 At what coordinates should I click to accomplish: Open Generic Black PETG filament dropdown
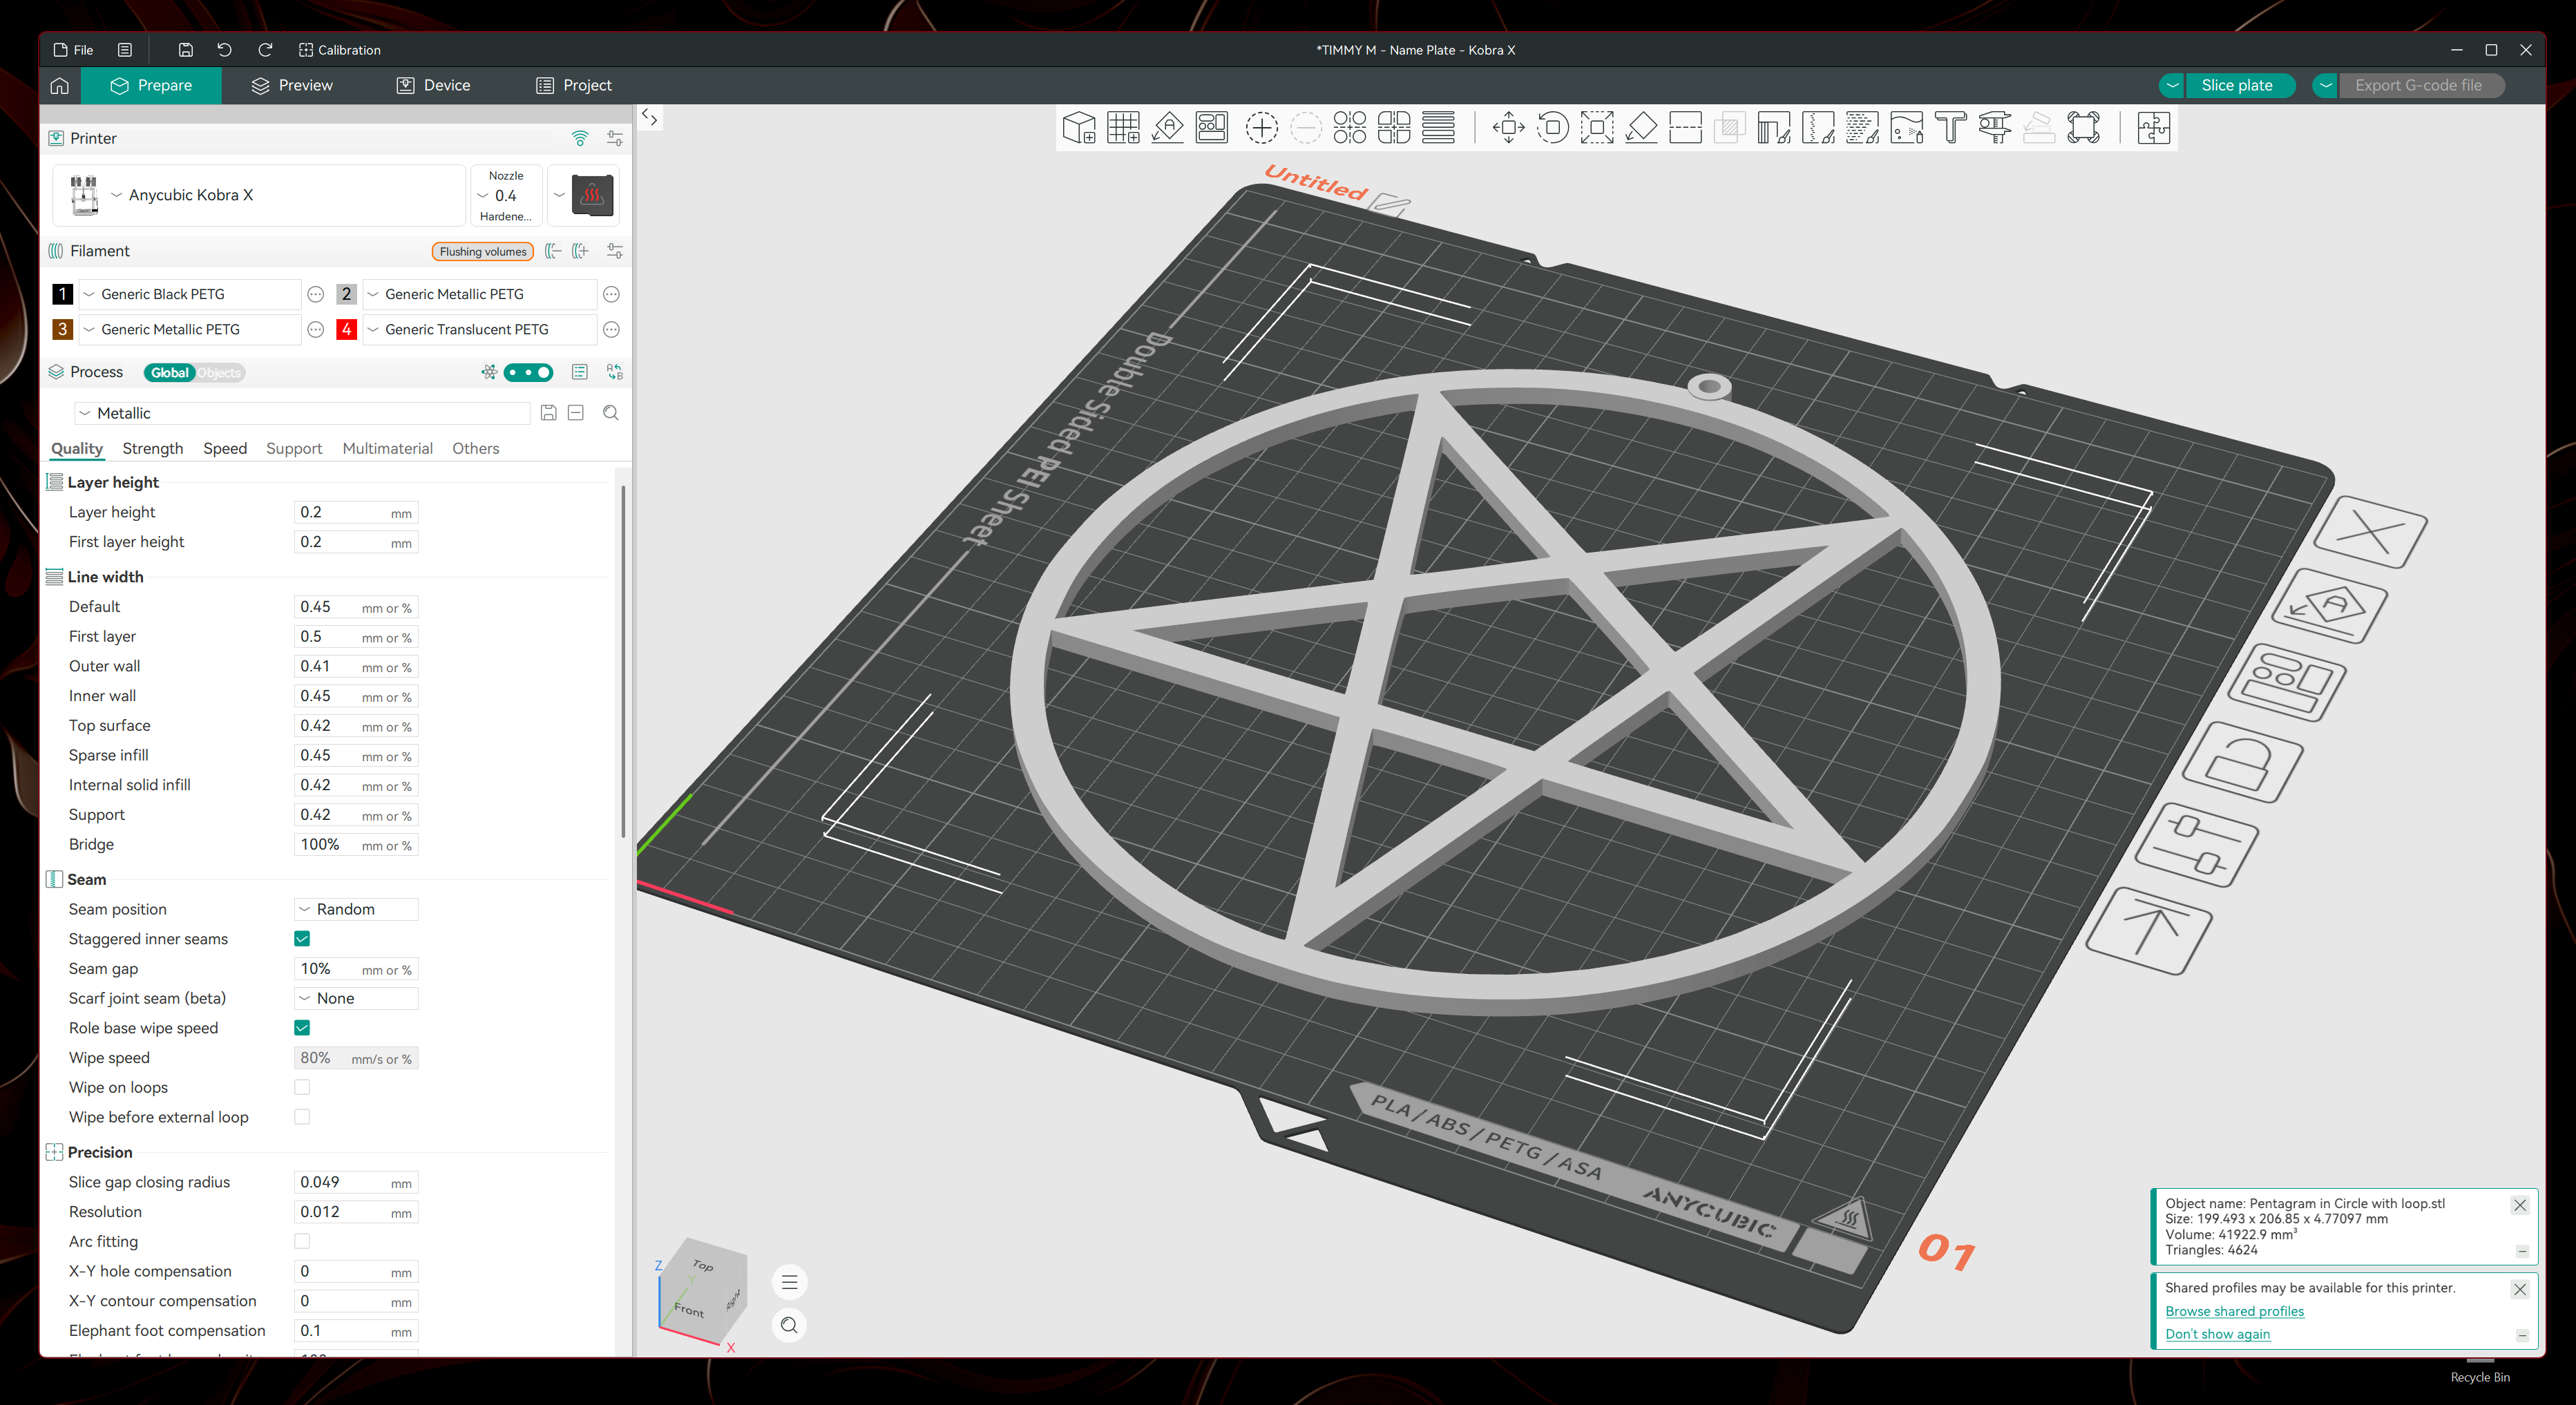click(x=190, y=294)
